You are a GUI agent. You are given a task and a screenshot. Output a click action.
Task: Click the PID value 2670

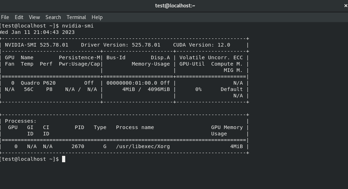tap(78, 147)
